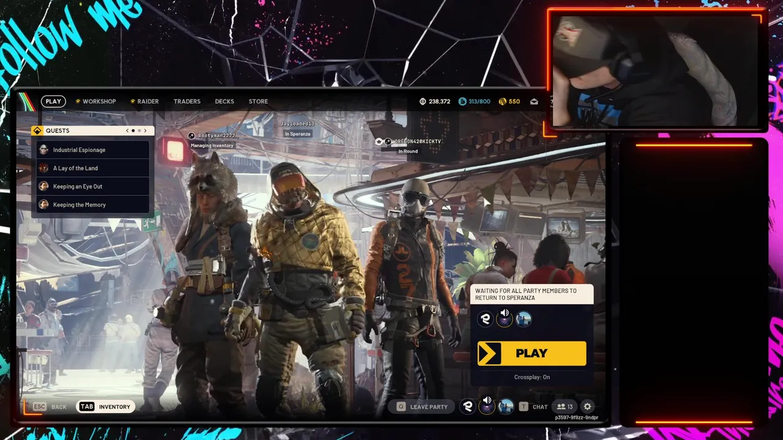Click the In Speranza status label
The width and height of the screenshot is (783, 440).
[298, 134]
